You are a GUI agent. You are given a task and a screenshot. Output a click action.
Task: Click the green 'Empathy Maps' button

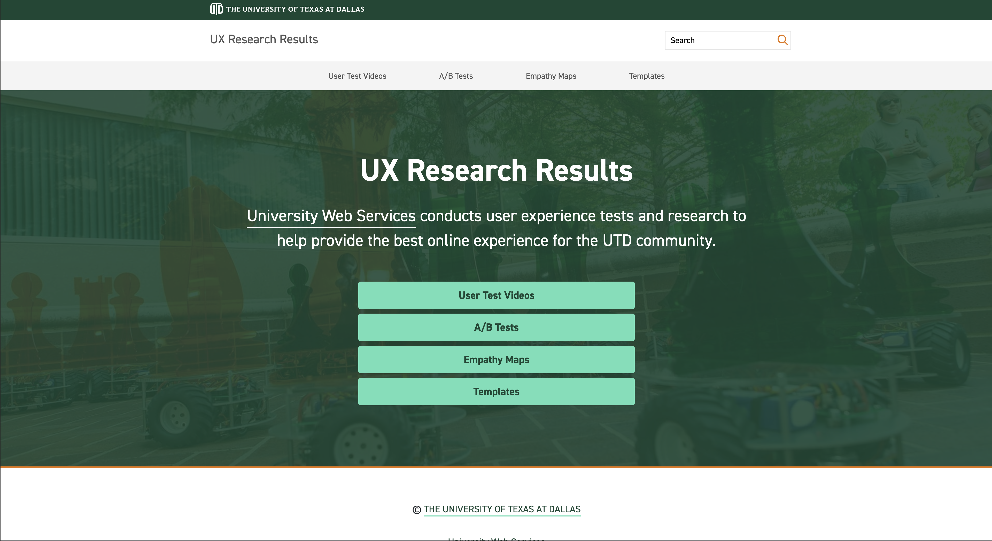tap(496, 359)
